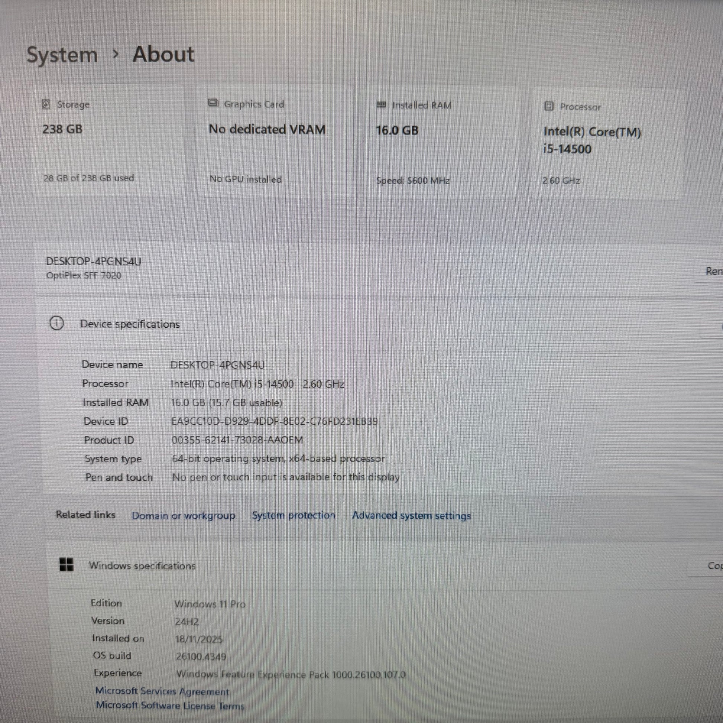Click the Processor card icon

coord(549,106)
